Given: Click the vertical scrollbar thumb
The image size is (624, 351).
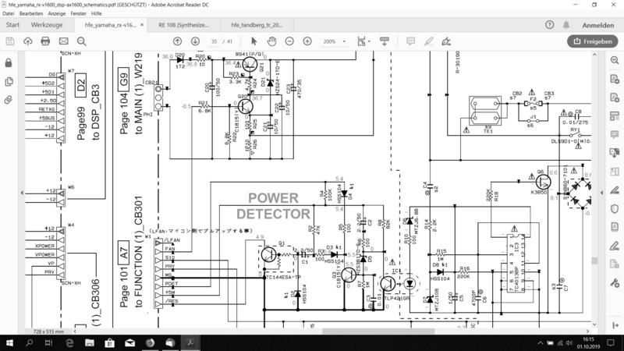Looking at the screenshot, I should click(x=594, y=261).
